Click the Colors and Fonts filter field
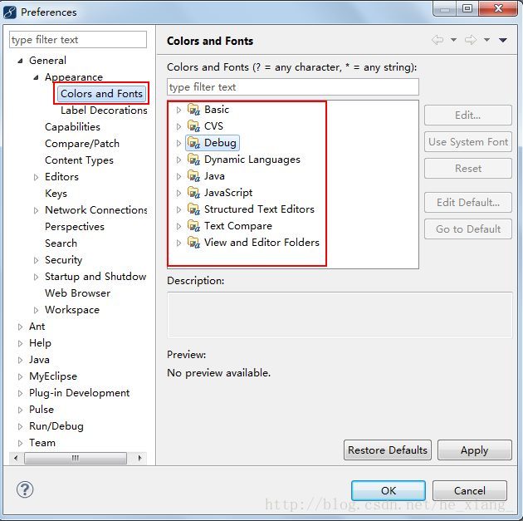Image resolution: width=523 pixels, height=521 pixels. (x=293, y=87)
